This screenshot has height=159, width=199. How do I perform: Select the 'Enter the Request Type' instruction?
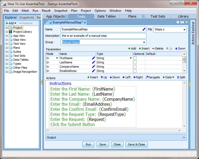click(x=88, y=114)
